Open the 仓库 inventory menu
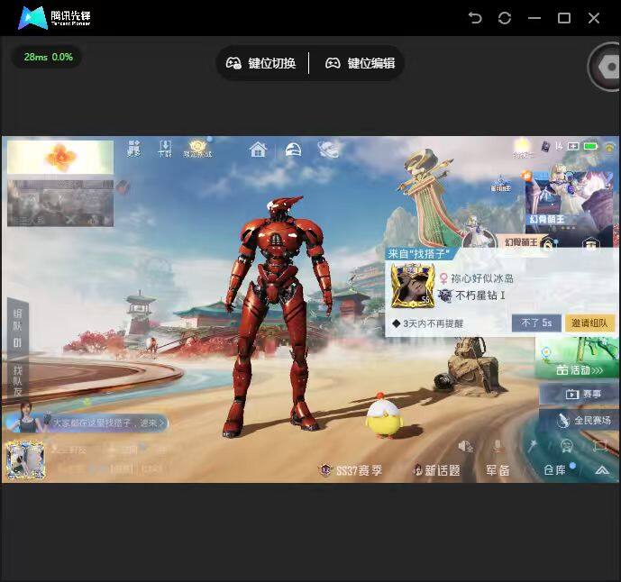Viewport: 621px width, 582px height. point(555,470)
